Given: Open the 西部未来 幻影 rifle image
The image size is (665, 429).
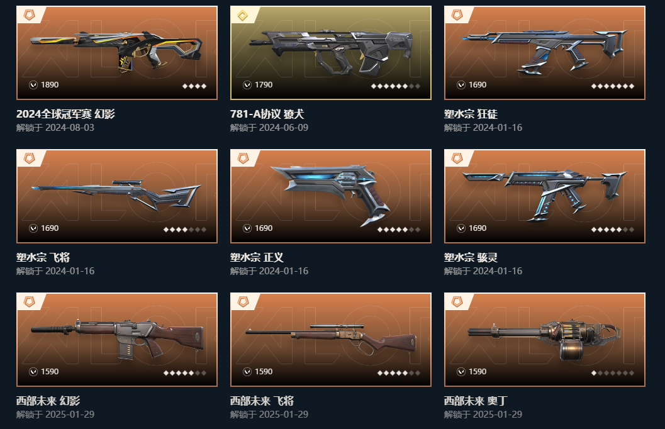Looking at the screenshot, I should (116, 339).
